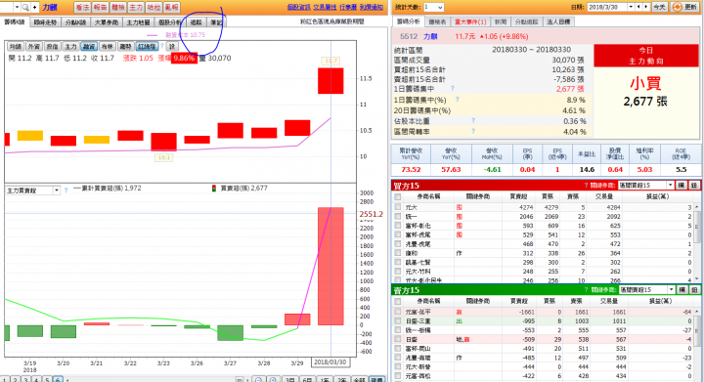Check the 元富-延平 row checkbox in 賣方15
Viewport: 704px width, 382px height.
(x=397, y=312)
